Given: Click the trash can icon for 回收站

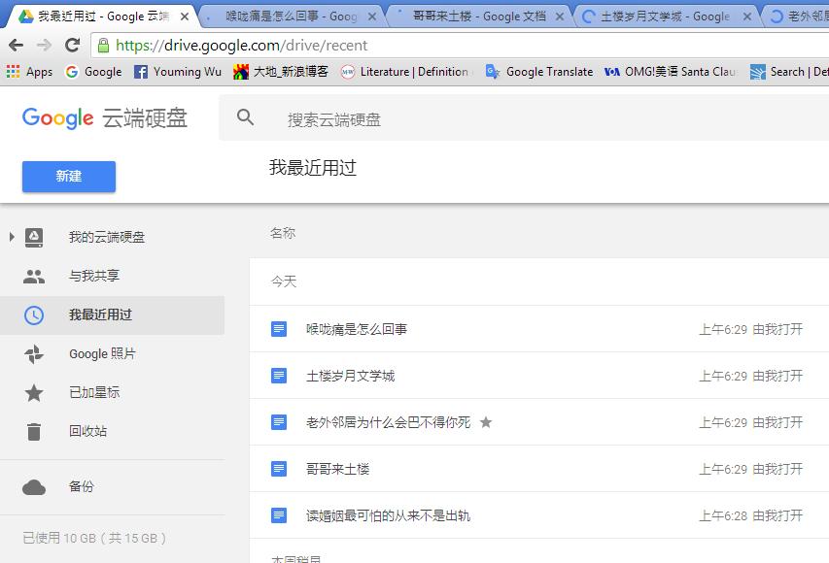Looking at the screenshot, I should tap(34, 432).
